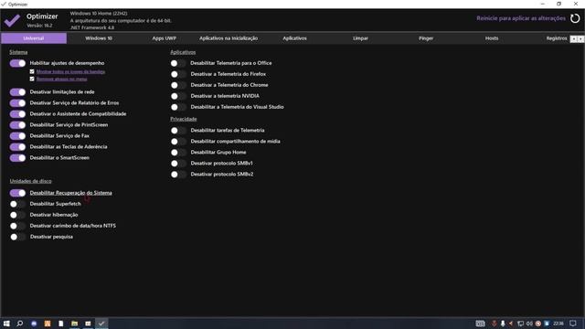585x329 pixels.
Task: Select the Optimizer checkmark icon in taskbar
Action: pos(101,324)
